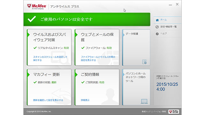This screenshot has height=115, width=205.
Task: Expand ウェブとメールの保護 card arrow
Action: click(x=76, y=34)
